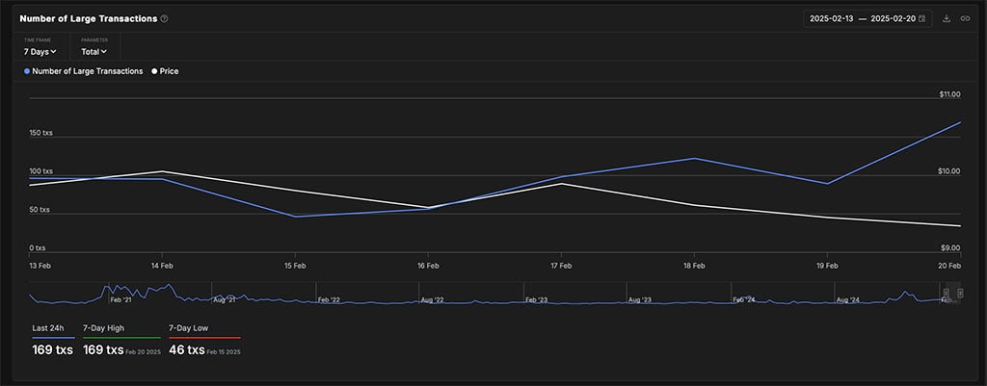The height and width of the screenshot is (386, 987).
Task: Click the right handle of range slider
Action: (960, 293)
